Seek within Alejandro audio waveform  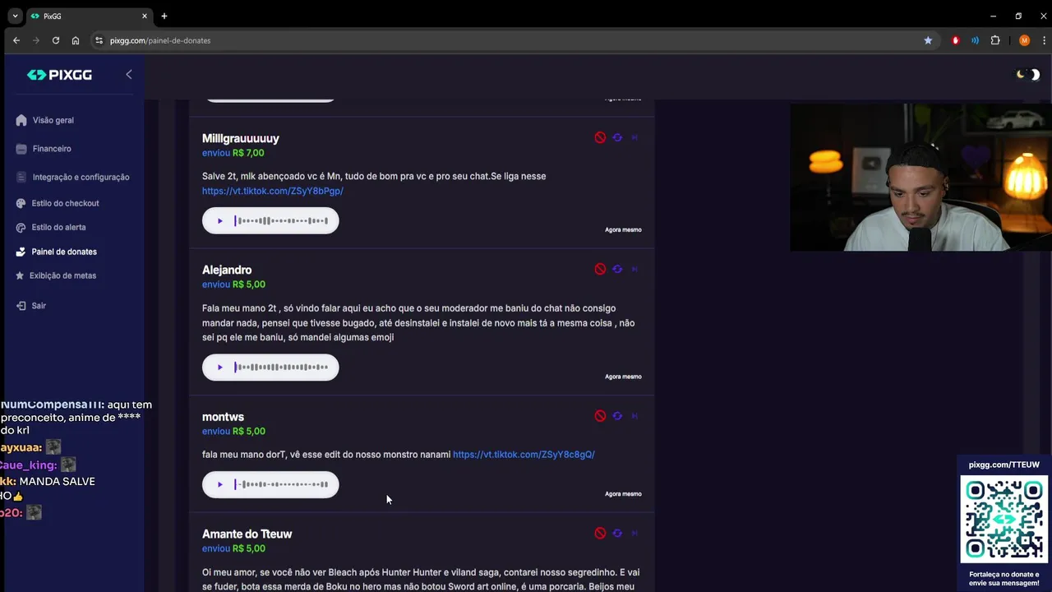point(281,368)
